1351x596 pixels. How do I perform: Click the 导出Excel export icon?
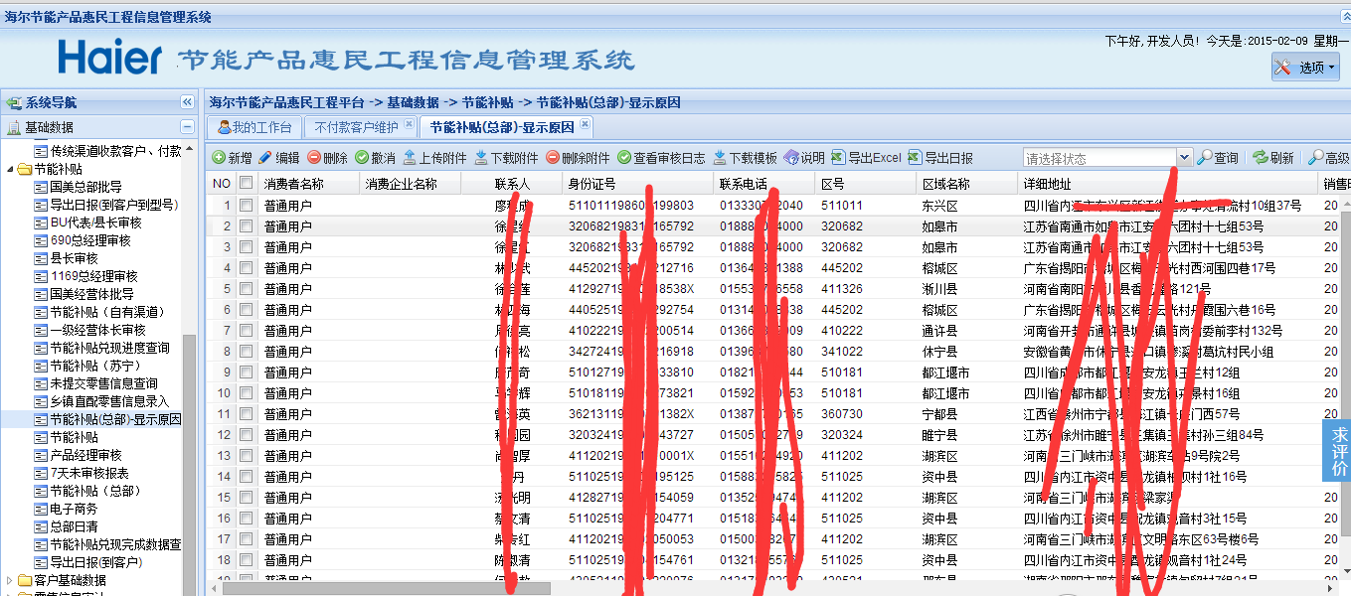(838, 158)
